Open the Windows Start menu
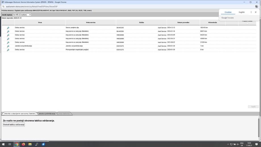The width and height of the screenshot is (261, 147). pyautogui.click(x=3, y=144)
